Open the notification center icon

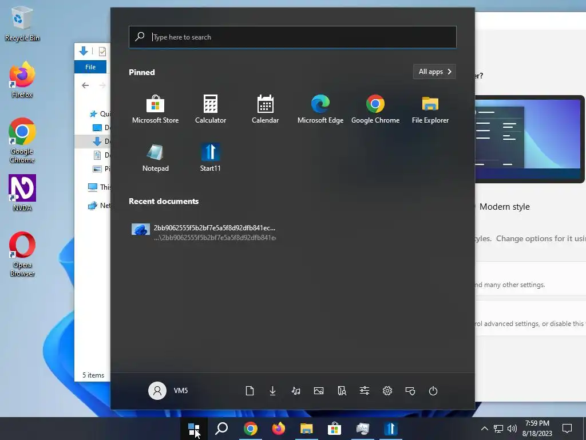click(567, 429)
